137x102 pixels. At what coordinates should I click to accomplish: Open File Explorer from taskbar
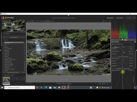(x=59, y=88)
